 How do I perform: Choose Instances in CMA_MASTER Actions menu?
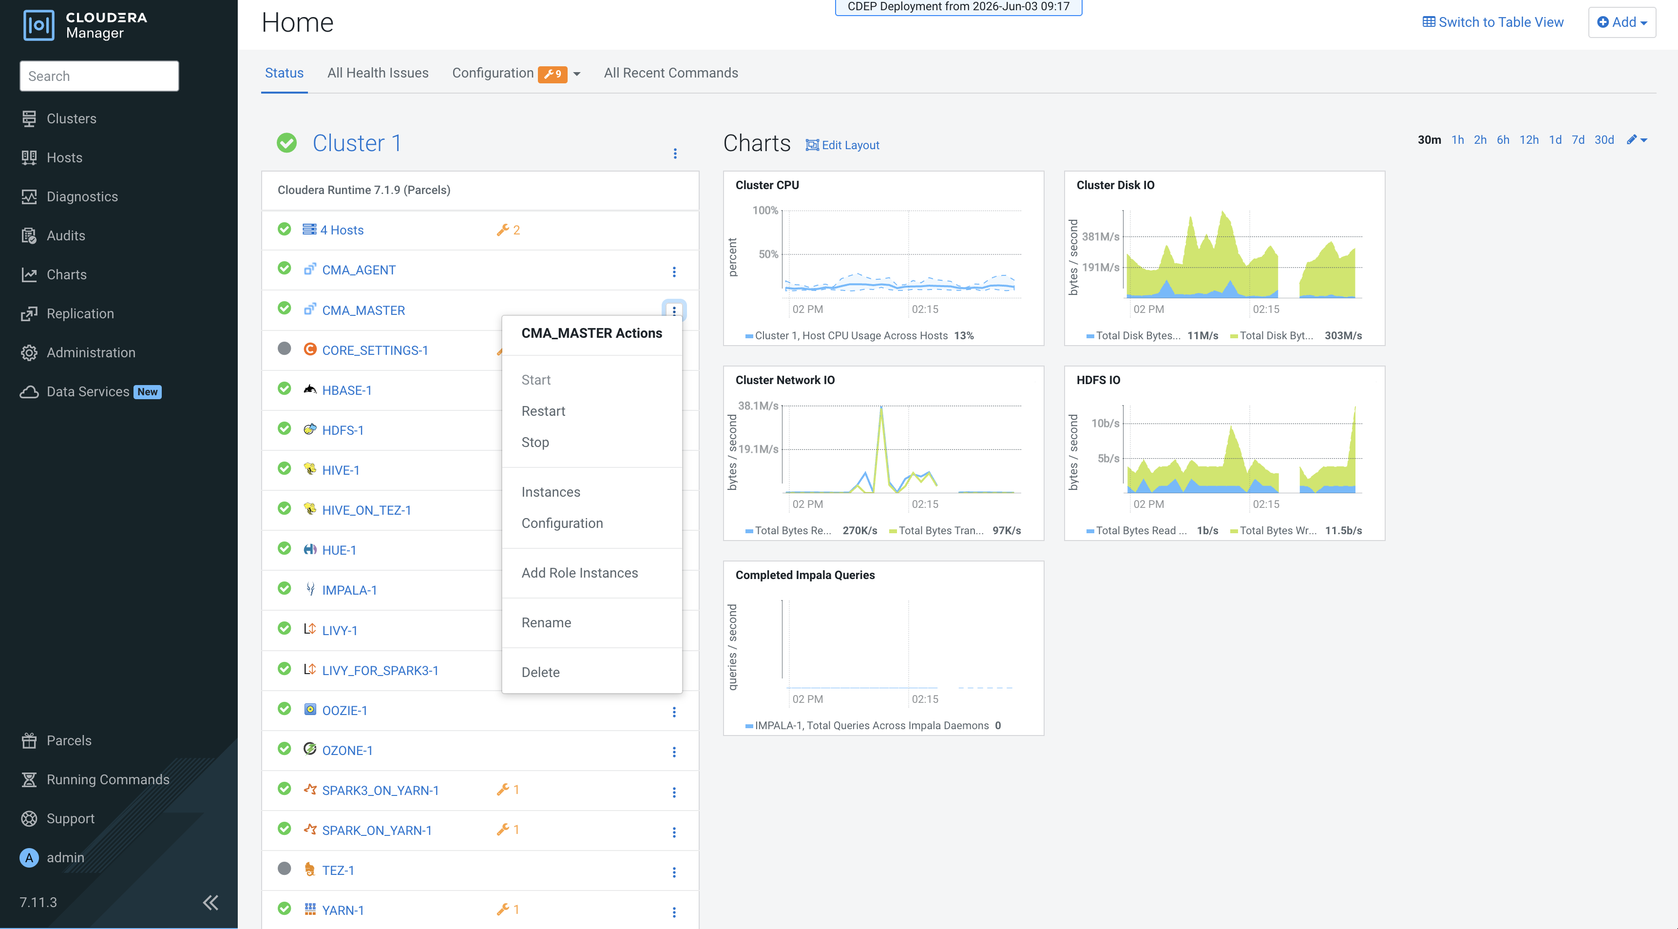tap(551, 492)
